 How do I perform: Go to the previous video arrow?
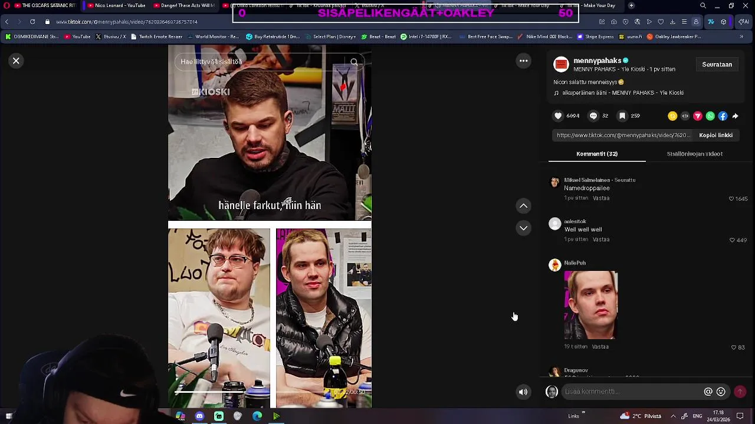(523, 206)
